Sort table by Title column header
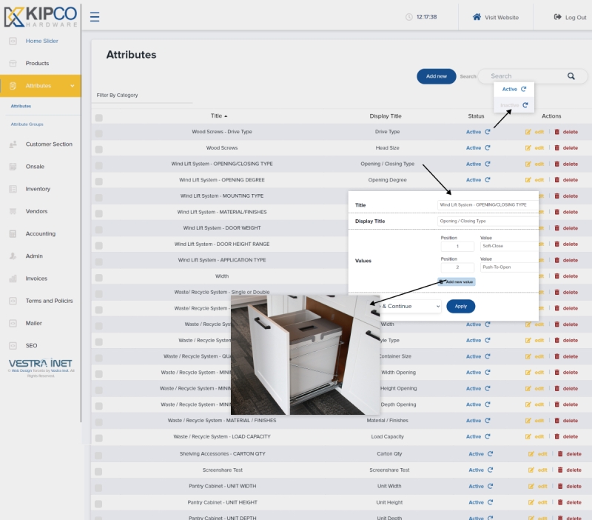The height and width of the screenshot is (520, 592). point(218,116)
